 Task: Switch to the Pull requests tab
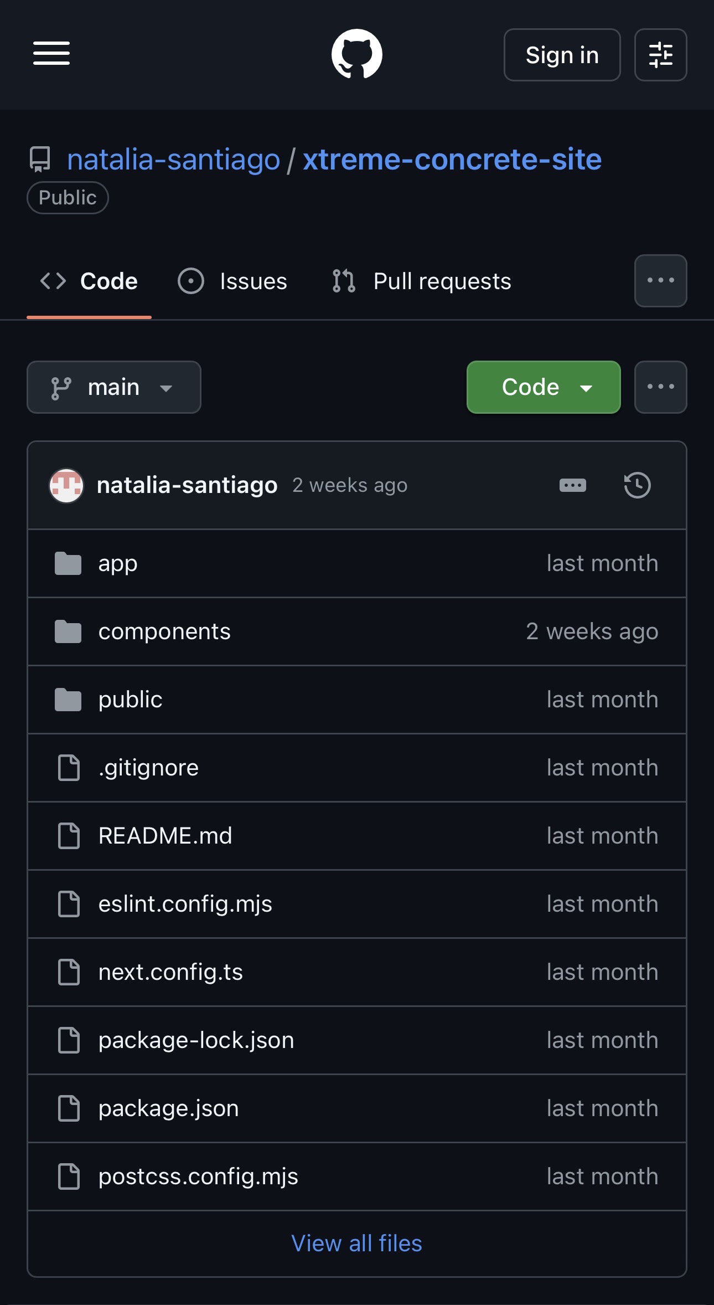pyautogui.click(x=422, y=281)
